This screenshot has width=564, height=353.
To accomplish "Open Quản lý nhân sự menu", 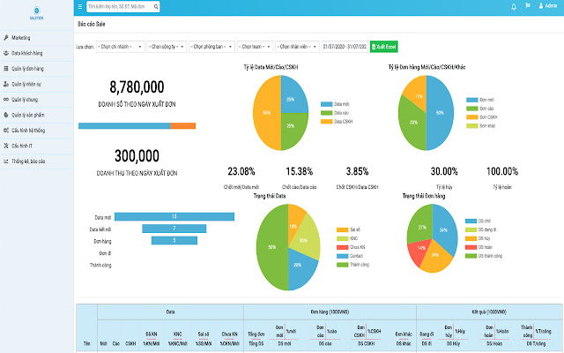I will point(37,85).
